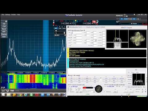
Task: Open File Explorer from the taskbar
Action: pyautogui.click(x=9, y=95)
